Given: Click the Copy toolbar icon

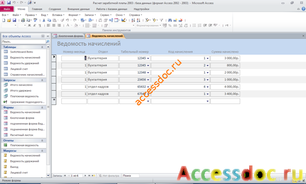Looking at the screenshot, I should [49, 20].
